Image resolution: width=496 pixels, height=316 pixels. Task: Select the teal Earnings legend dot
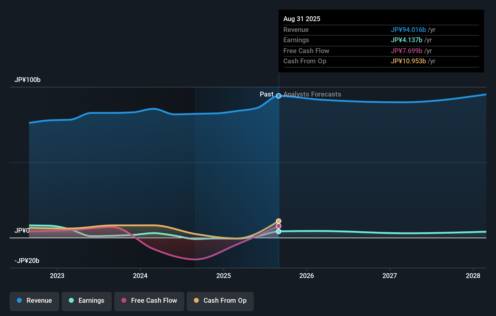tap(71, 300)
